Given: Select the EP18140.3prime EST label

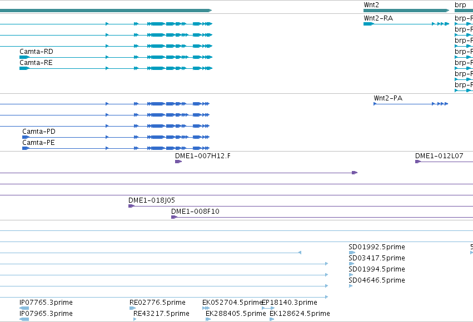Looking at the screenshot, I should coord(290,303).
